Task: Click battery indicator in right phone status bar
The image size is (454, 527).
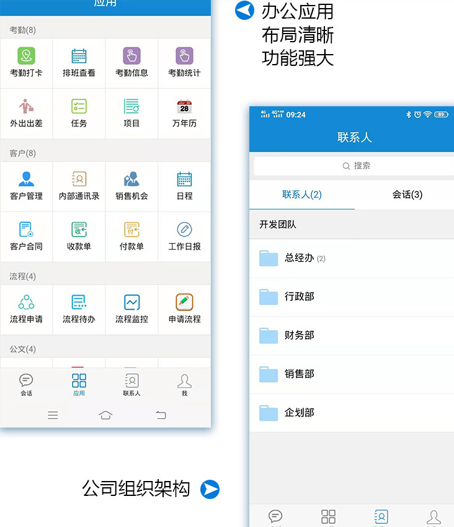Action: coord(441,114)
